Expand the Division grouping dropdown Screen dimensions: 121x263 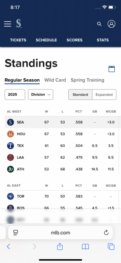41,95
